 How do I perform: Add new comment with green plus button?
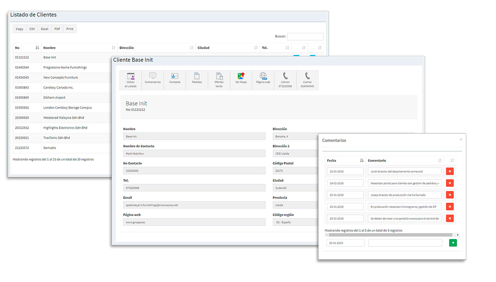tap(453, 243)
